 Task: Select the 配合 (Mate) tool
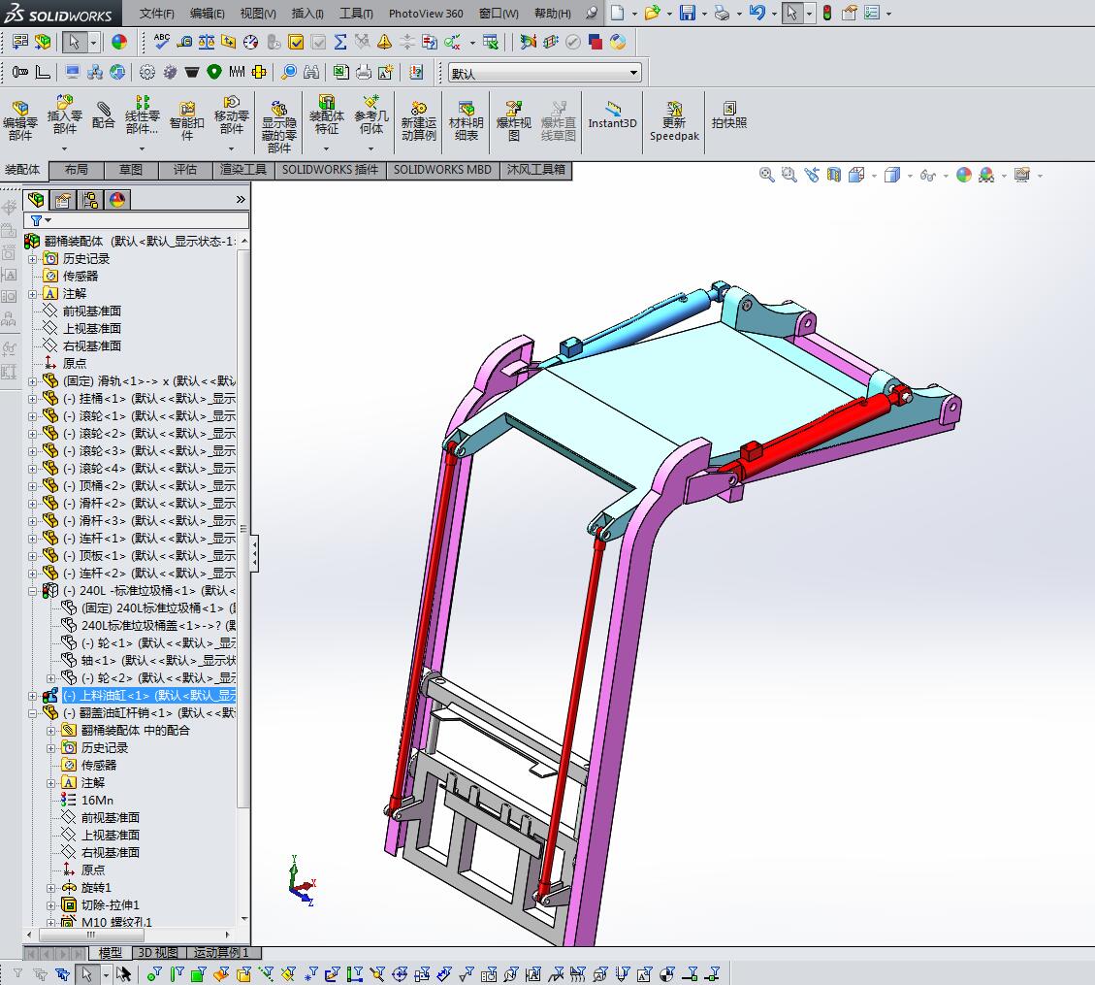pos(103,115)
